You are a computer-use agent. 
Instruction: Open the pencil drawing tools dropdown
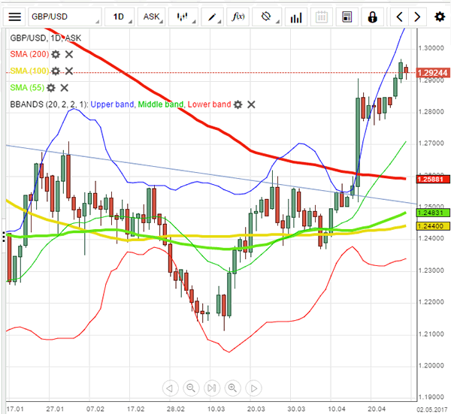point(213,17)
